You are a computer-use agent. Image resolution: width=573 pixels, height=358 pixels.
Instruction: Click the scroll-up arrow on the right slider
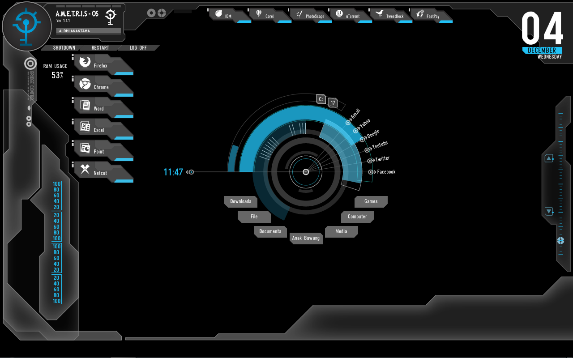tap(549, 158)
